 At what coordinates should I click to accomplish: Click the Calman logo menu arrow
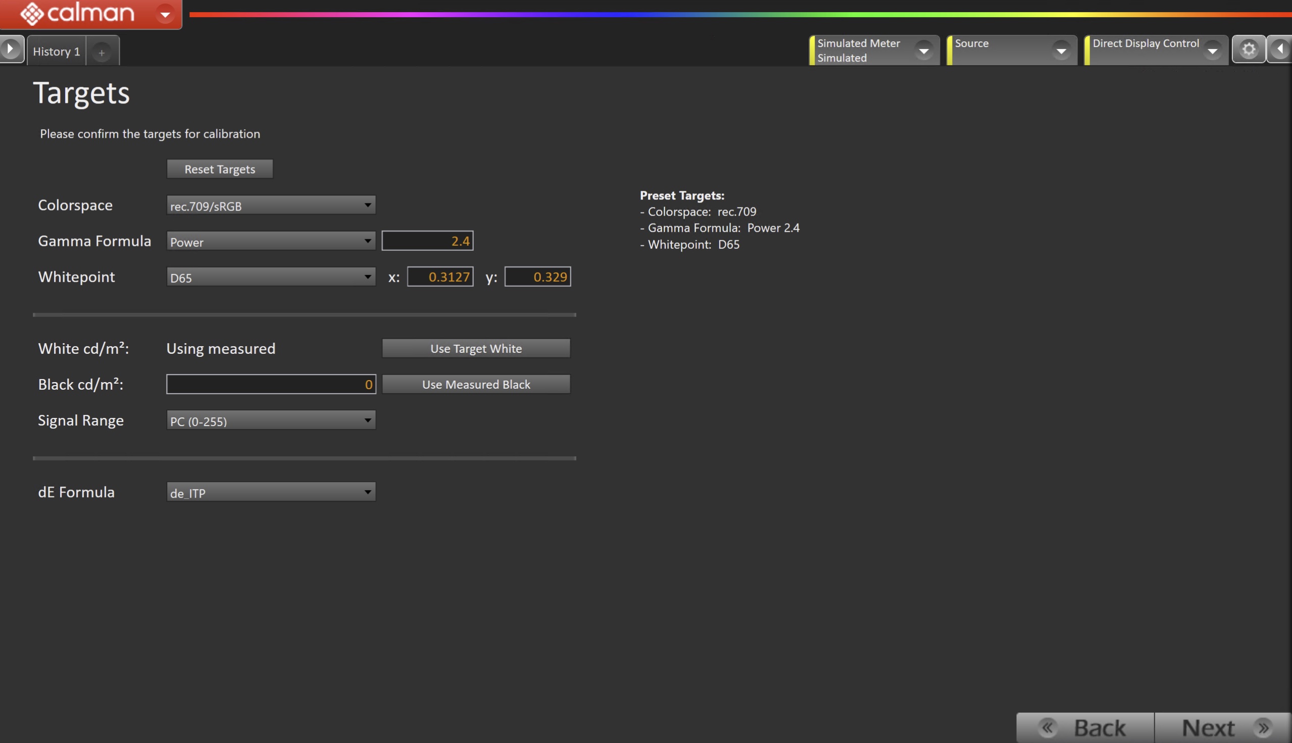click(165, 14)
